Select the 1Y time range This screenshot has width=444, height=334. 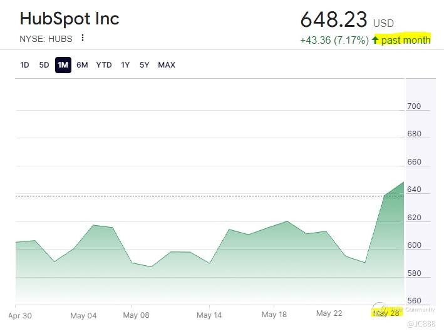pos(125,65)
